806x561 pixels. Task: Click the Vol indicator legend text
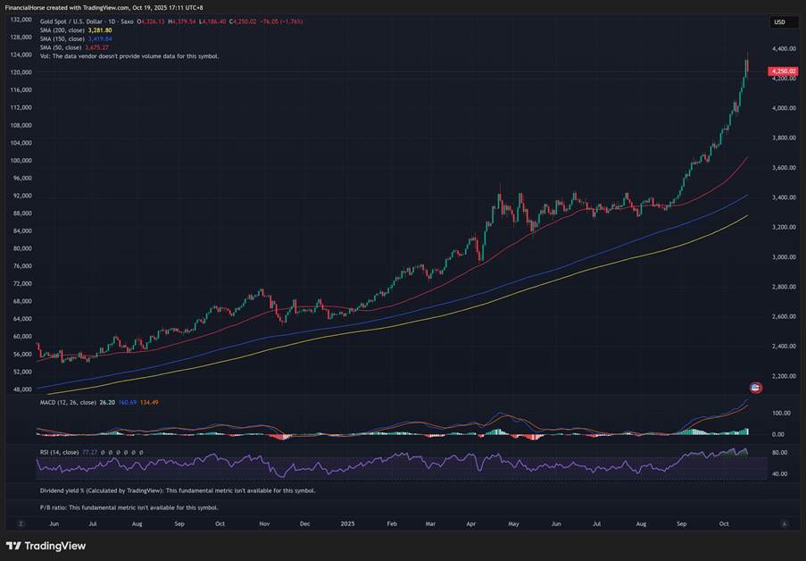[x=129, y=56]
